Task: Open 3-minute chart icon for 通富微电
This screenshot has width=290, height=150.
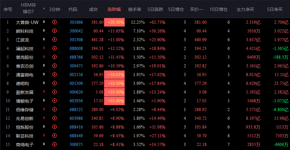Action: coord(54,75)
